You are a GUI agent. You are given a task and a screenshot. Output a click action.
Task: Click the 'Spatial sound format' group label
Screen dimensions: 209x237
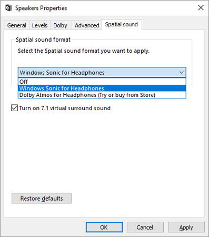(x=43, y=39)
